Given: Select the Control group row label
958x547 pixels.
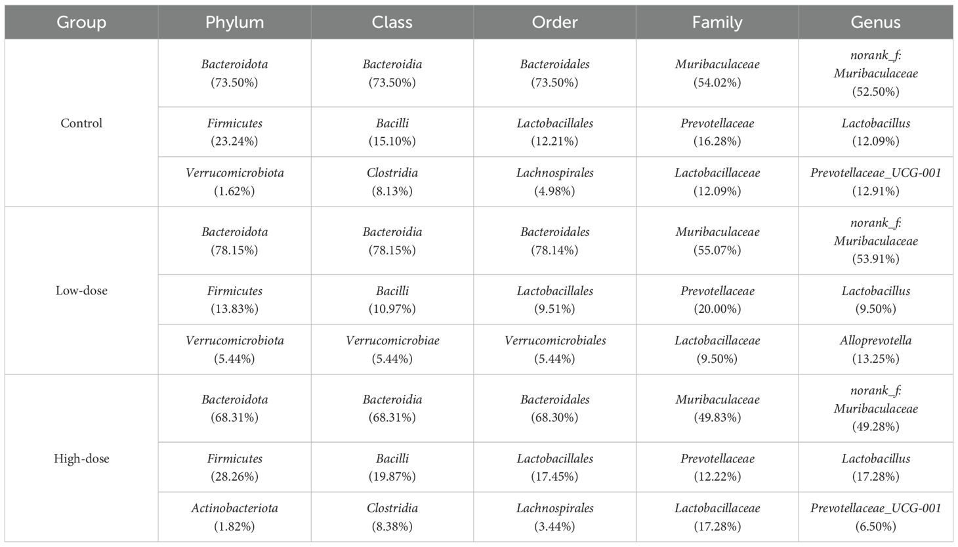Looking at the screenshot, I should [81, 123].
